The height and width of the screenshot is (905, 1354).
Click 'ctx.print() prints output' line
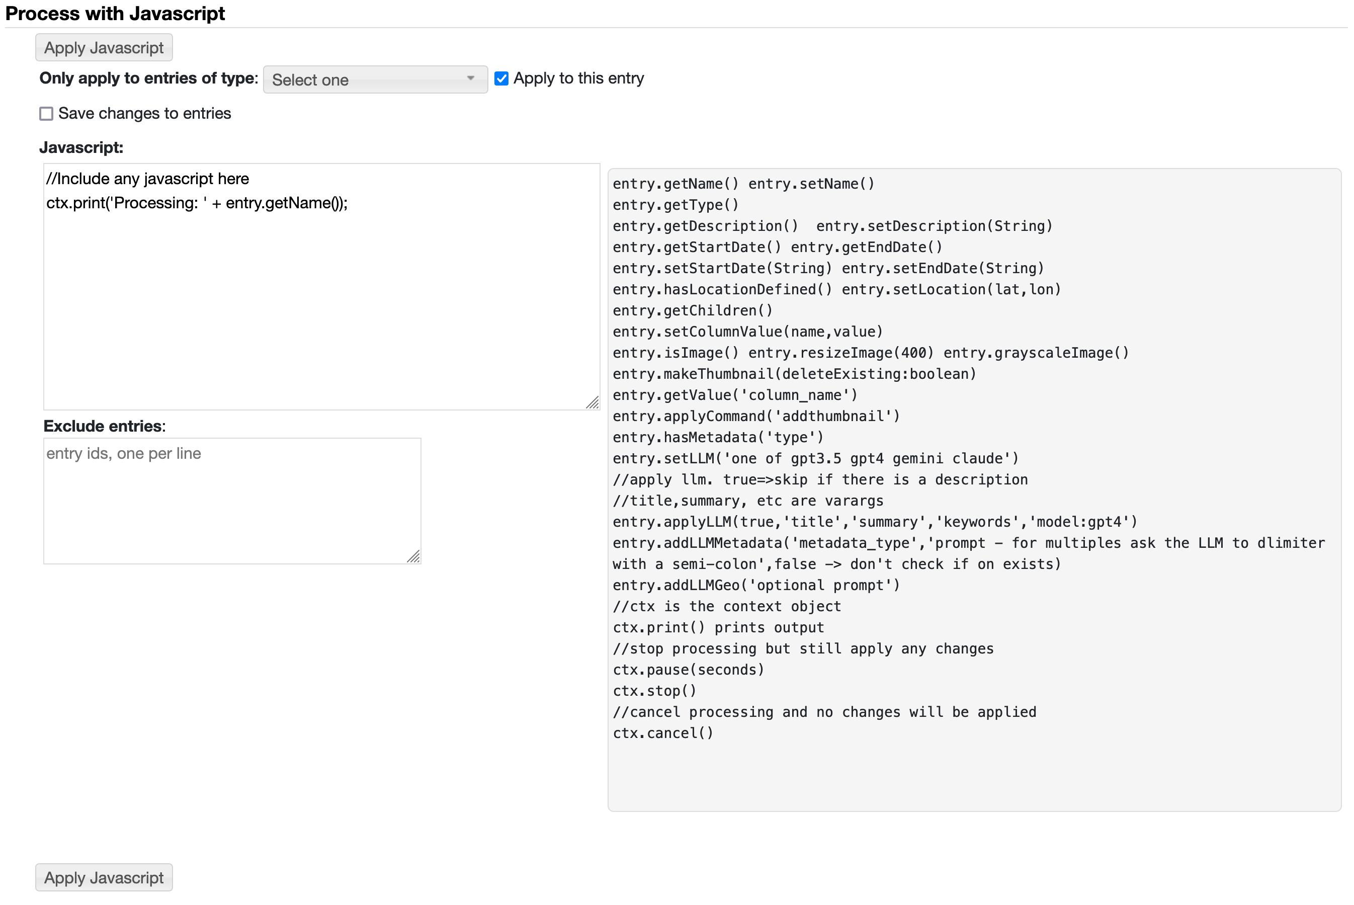(x=718, y=628)
